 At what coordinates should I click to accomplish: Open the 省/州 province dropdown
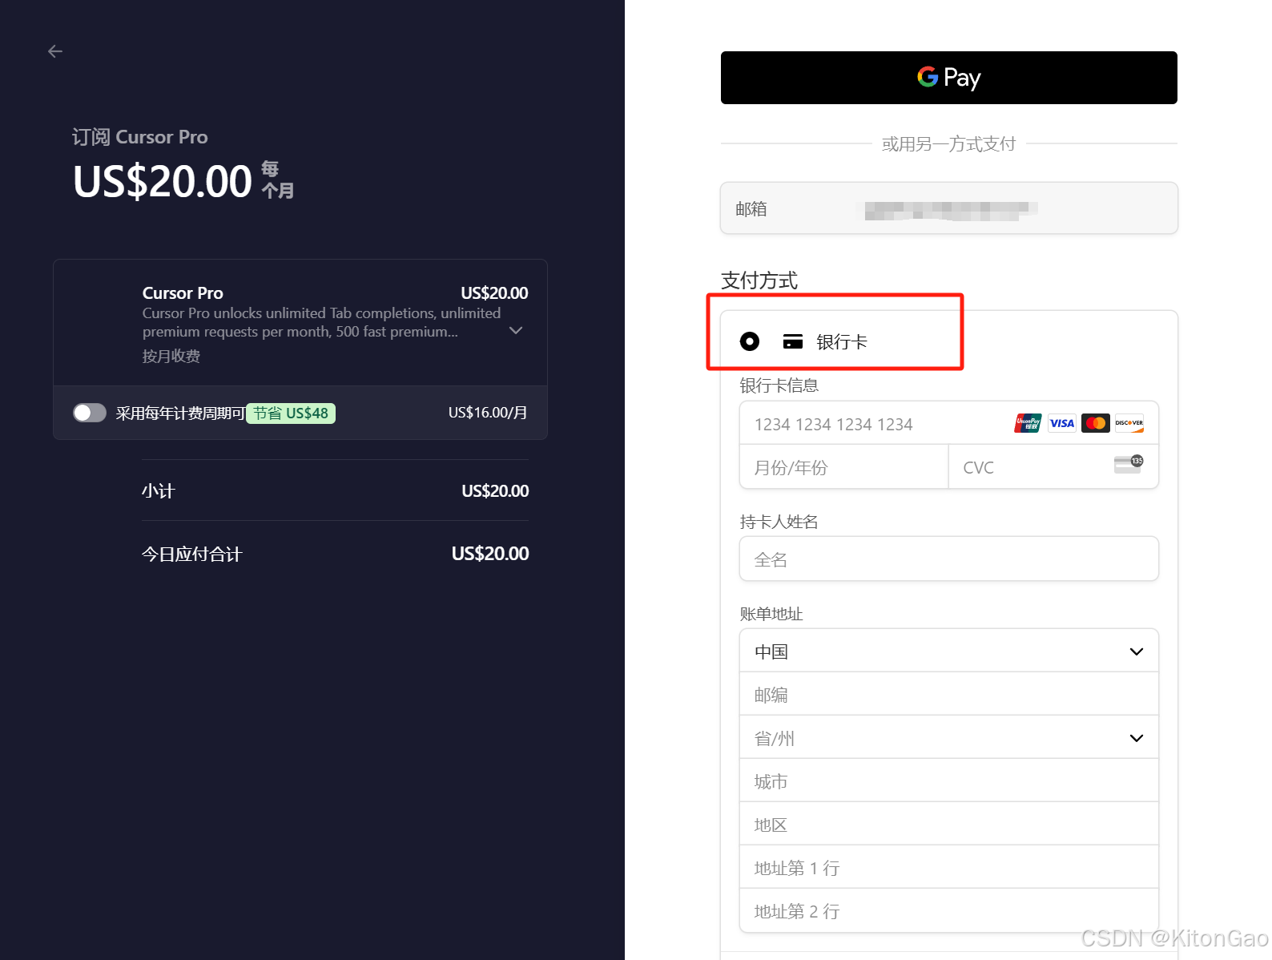949,737
